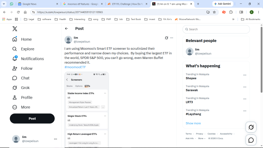Open the Health bookmarks folder
The height and width of the screenshot is (148, 263).
tap(60, 19)
